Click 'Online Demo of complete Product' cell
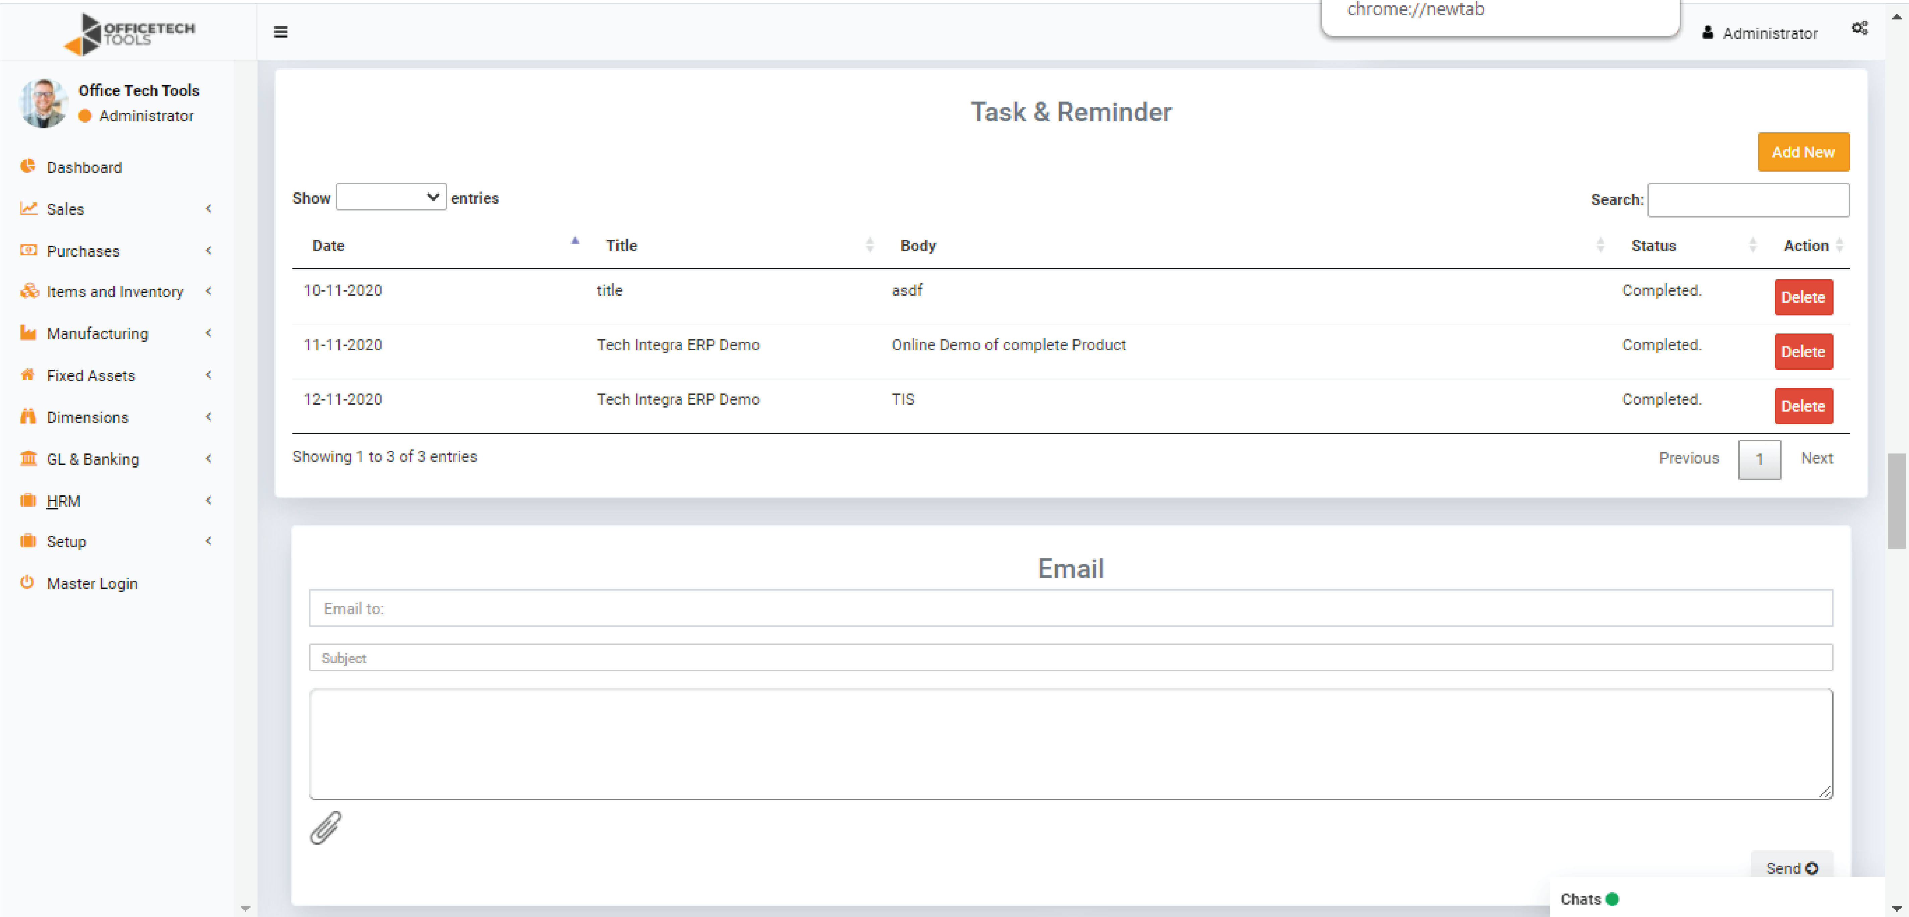Viewport: 1909px width, 917px height. 1008,345
